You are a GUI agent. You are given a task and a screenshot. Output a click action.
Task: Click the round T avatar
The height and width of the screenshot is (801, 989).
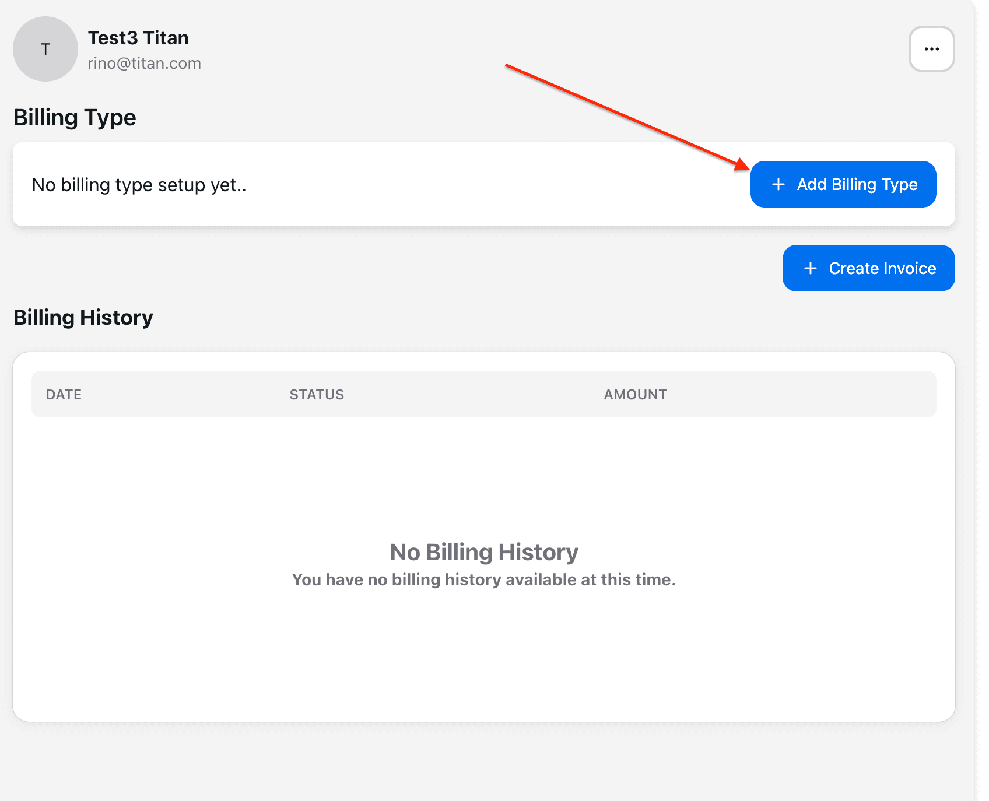(x=45, y=49)
